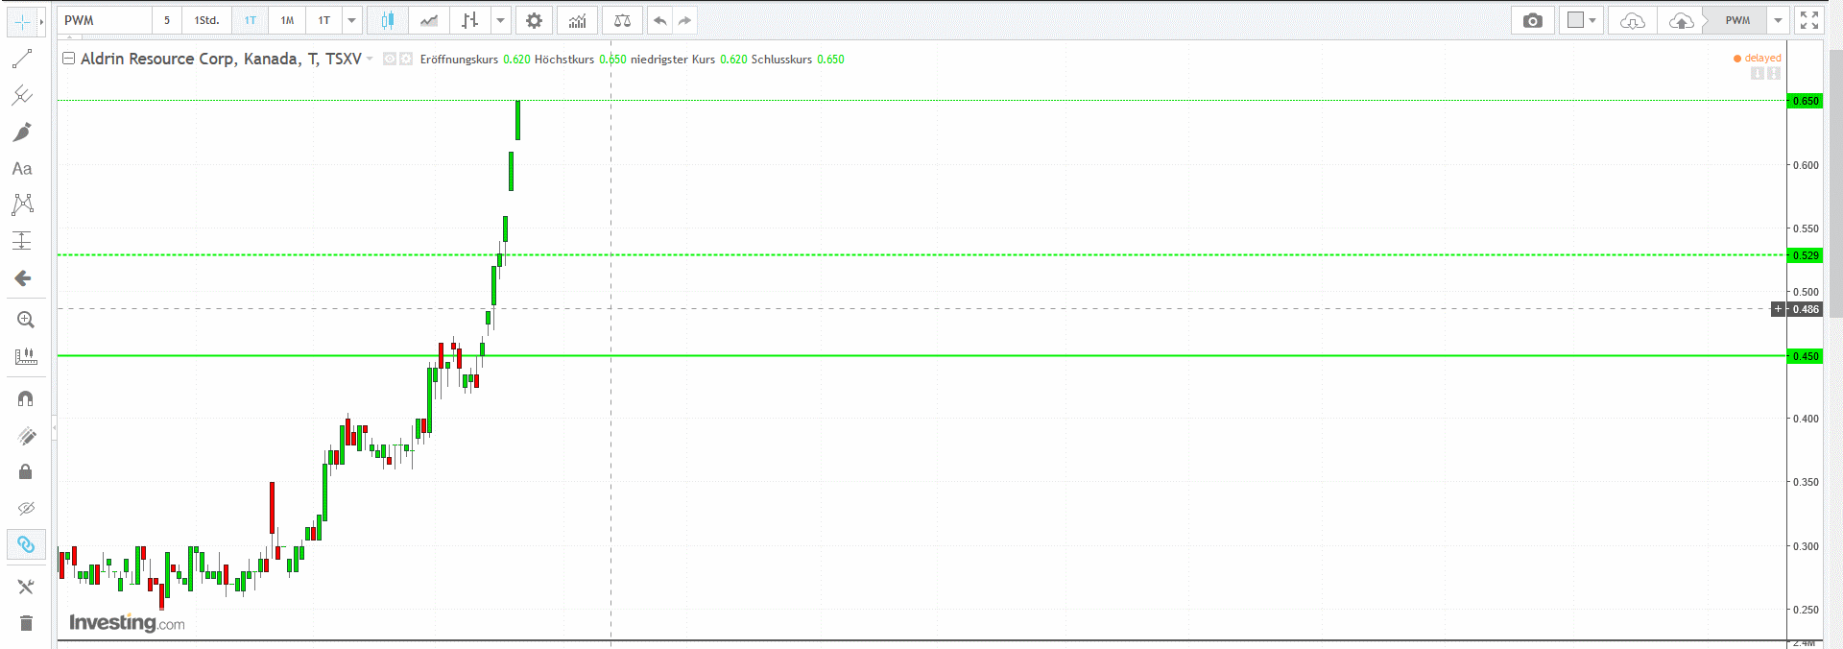Image resolution: width=1843 pixels, height=649 pixels.
Task: Toggle magnet mode
Action: pyautogui.click(x=26, y=398)
